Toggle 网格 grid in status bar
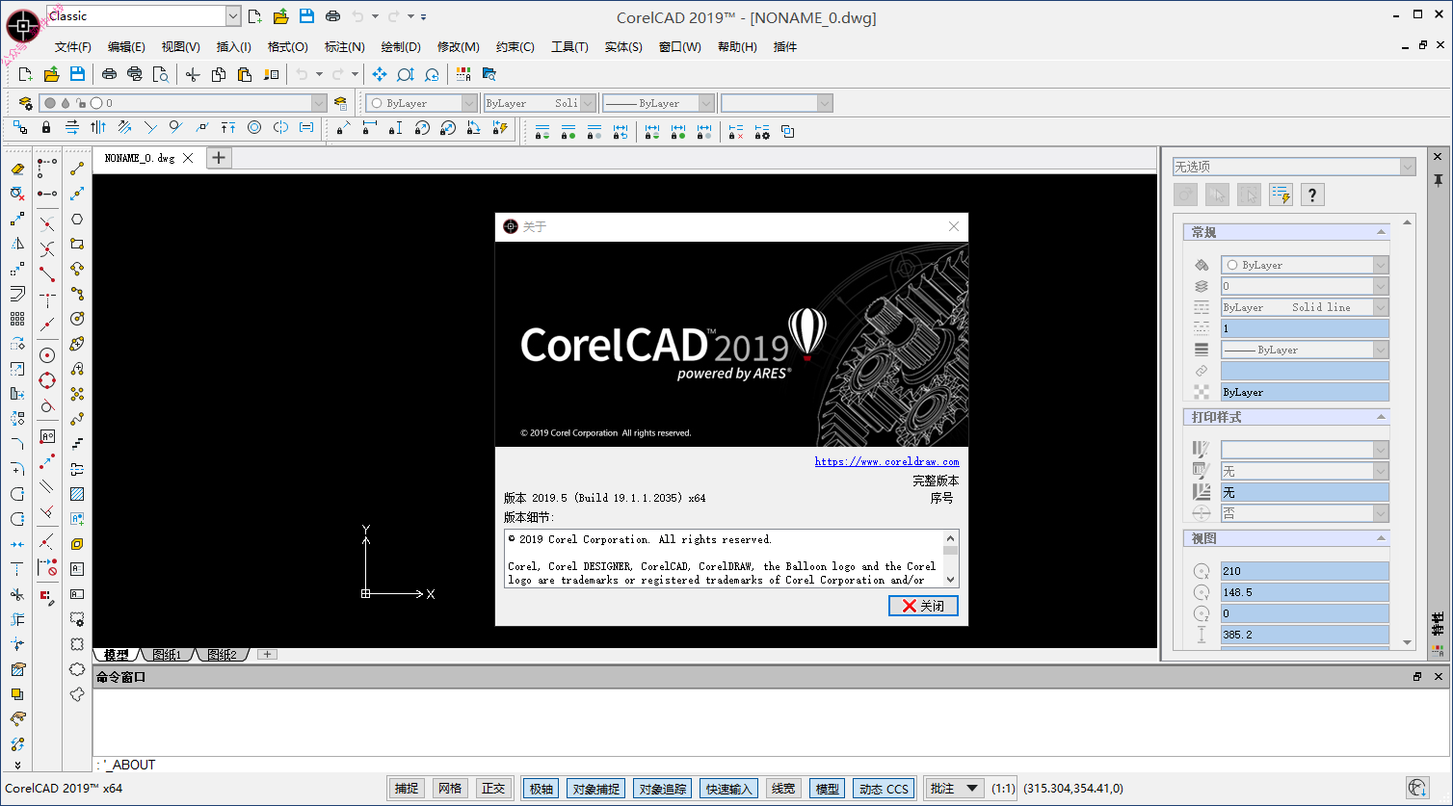The image size is (1453, 806). click(450, 789)
